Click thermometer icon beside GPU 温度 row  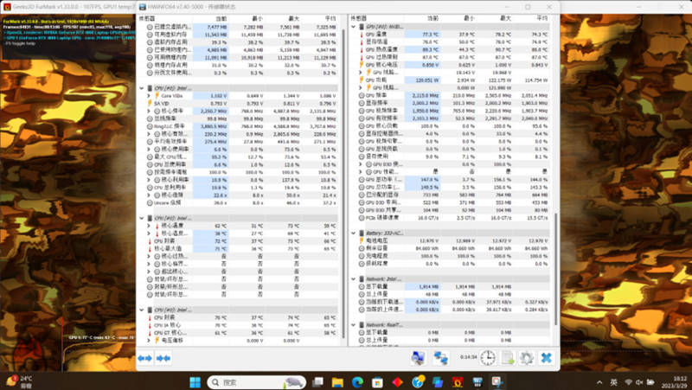click(362, 35)
